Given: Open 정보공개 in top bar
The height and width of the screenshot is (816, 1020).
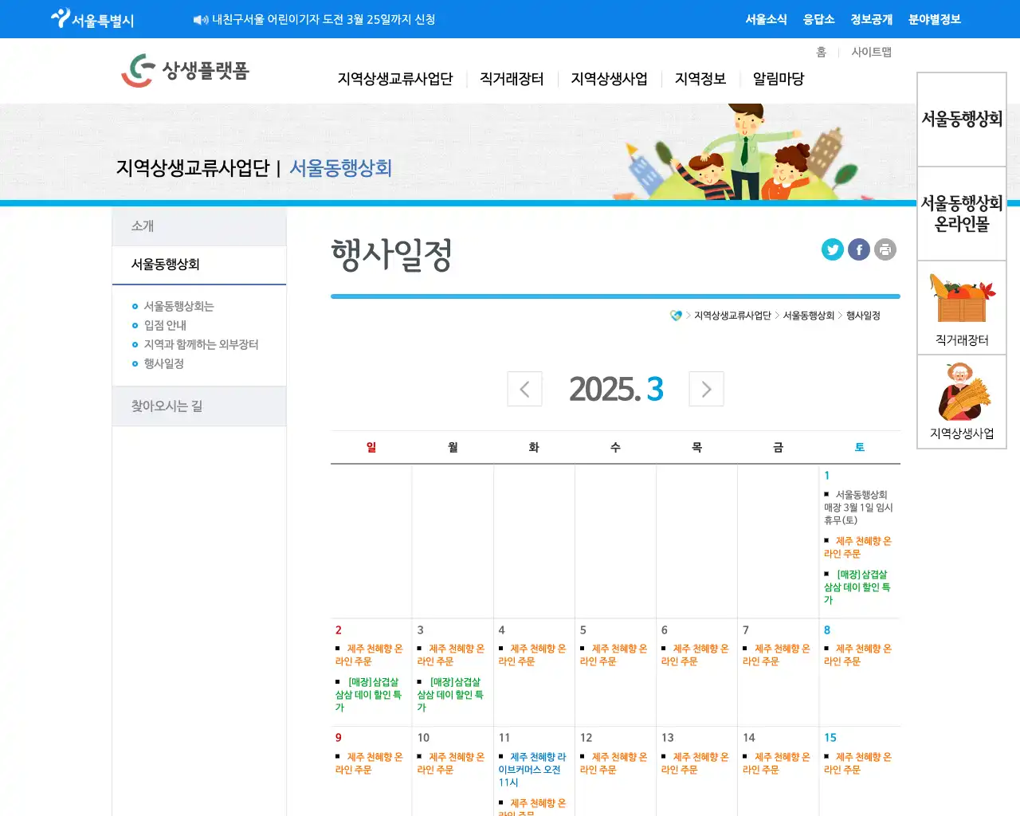Looking at the screenshot, I should tap(871, 19).
